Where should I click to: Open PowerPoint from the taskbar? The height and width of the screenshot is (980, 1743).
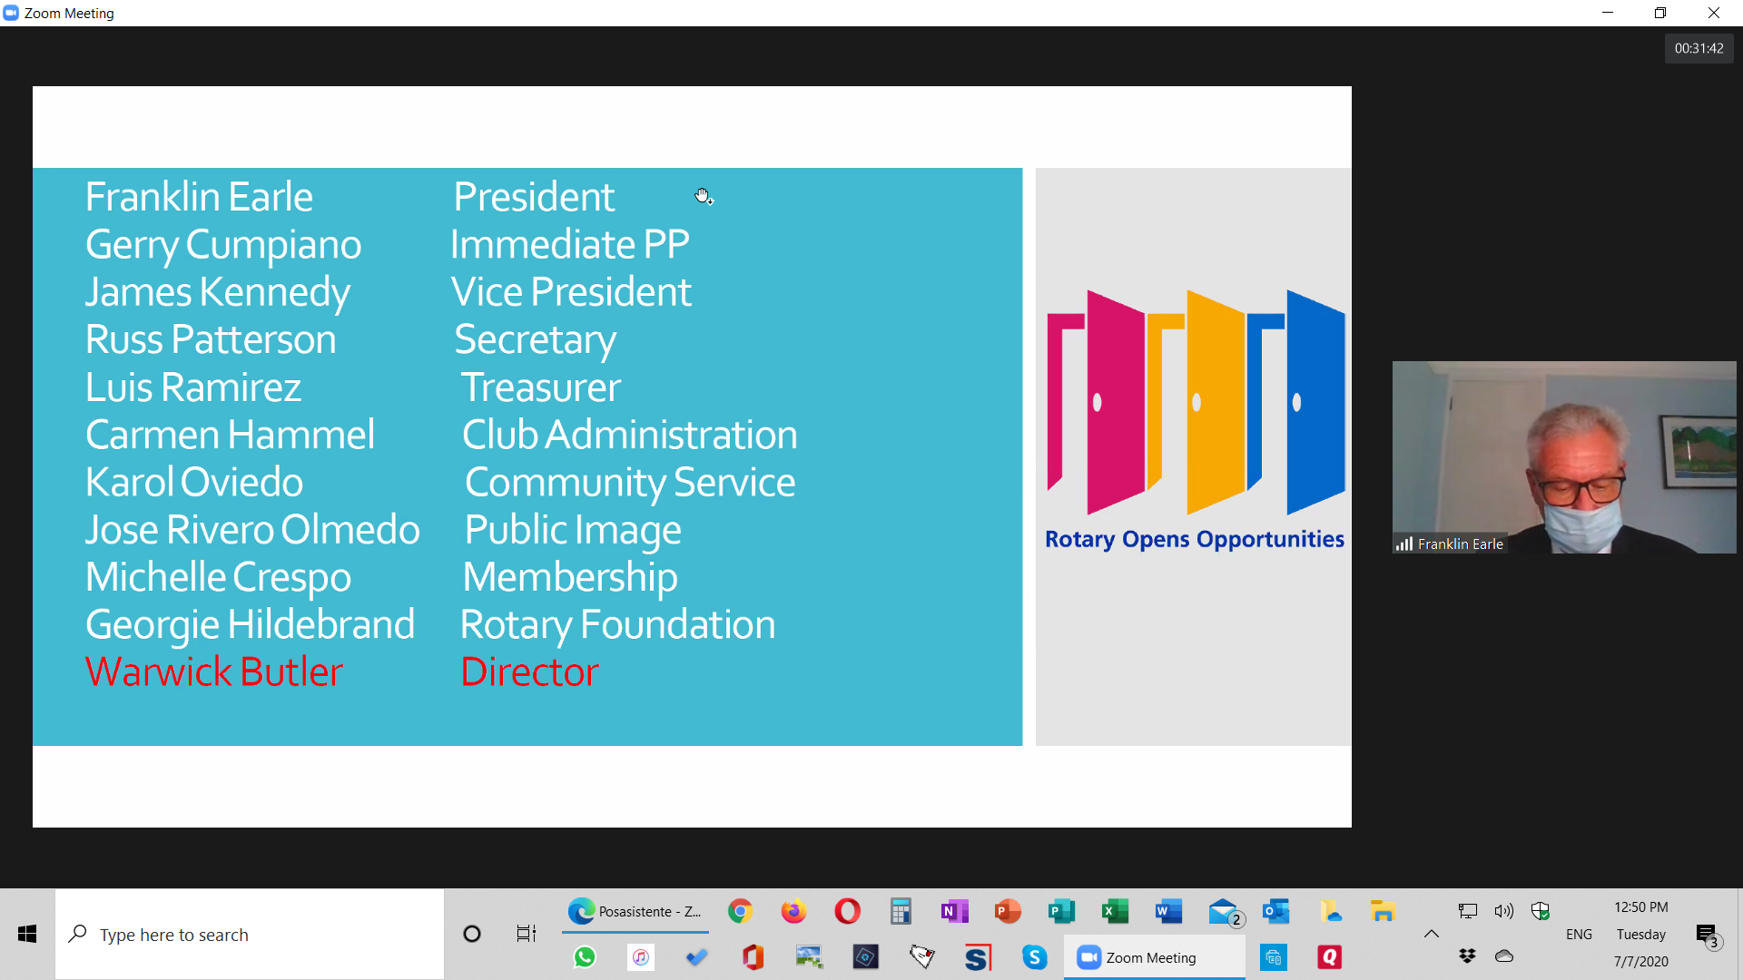(x=1008, y=911)
